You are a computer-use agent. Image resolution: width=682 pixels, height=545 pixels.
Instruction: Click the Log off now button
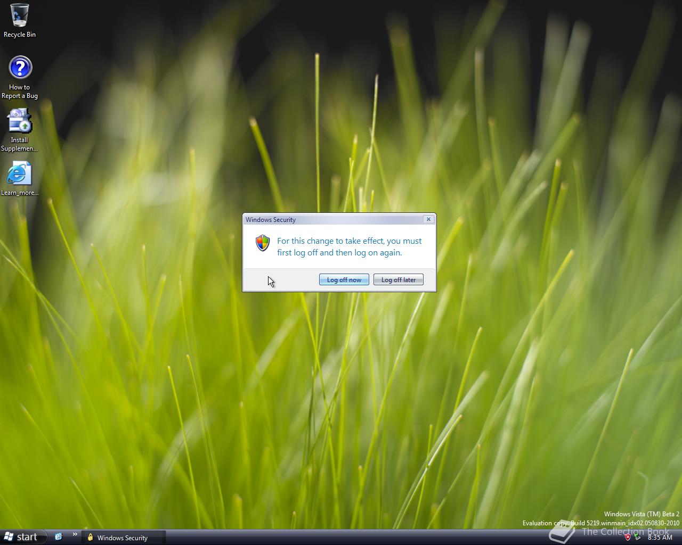coord(344,280)
